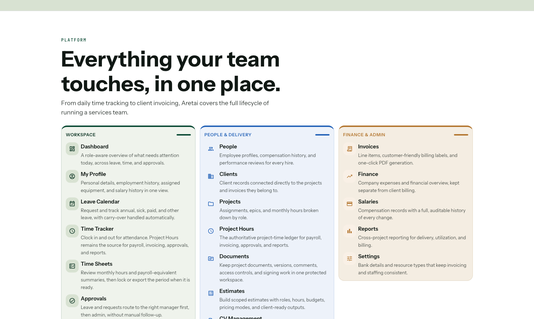The width and height of the screenshot is (534, 319).
Task: Click the Approvals checkmark icon
Action: (x=72, y=301)
